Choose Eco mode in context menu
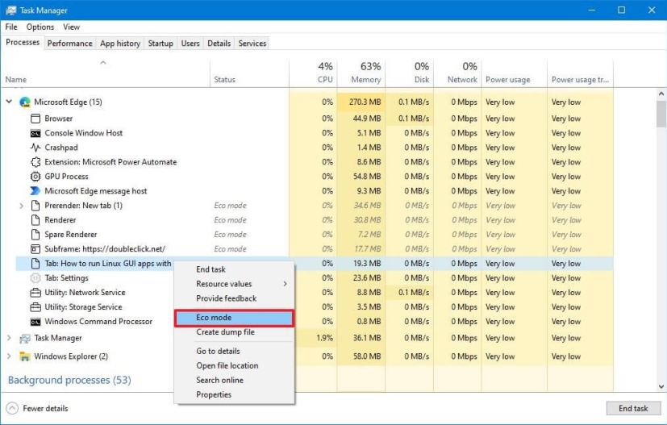The image size is (667, 425). (x=234, y=318)
